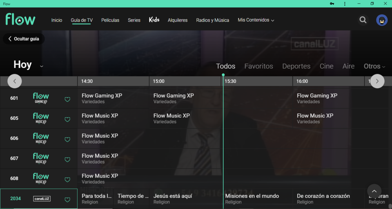Viewport: 392px width, 209px height.
Task: Expand the Otros category dropdown
Action: click(374, 66)
